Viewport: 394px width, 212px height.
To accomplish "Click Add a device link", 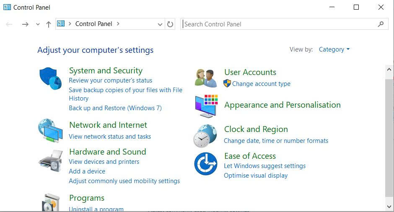I will [x=87, y=171].
